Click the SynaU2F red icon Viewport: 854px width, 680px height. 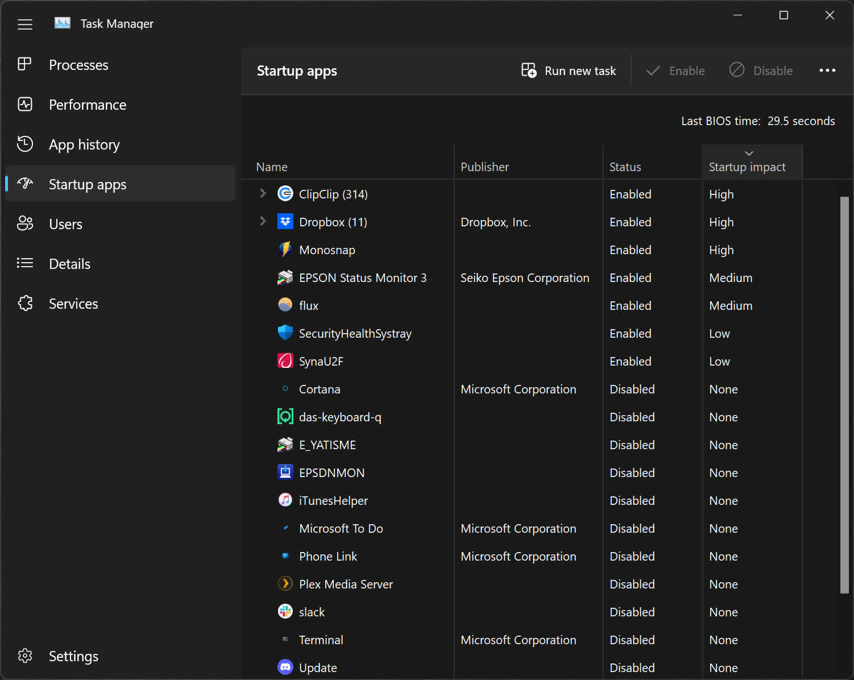tap(285, 361)
